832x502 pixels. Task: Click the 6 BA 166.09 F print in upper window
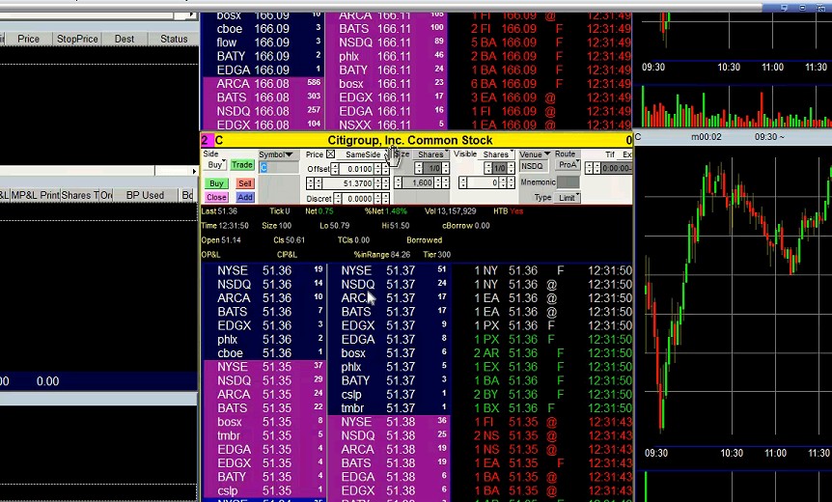pos(551,84)
